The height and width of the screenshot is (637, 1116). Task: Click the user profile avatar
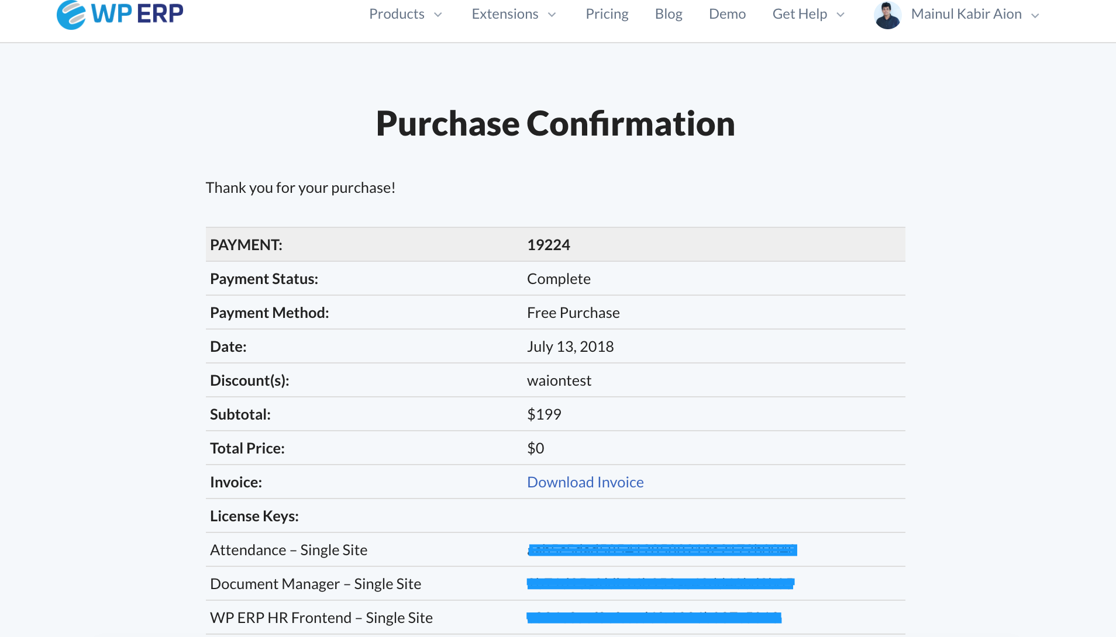pos(887,15)
